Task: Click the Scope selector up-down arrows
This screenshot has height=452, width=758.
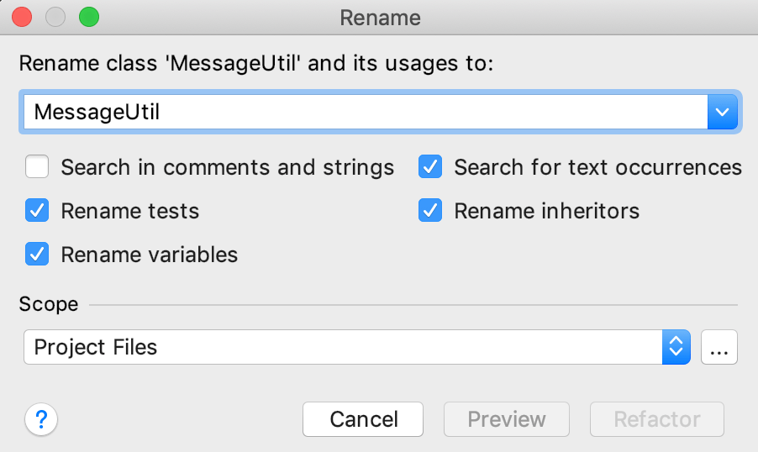Action: tap(676, 347)
